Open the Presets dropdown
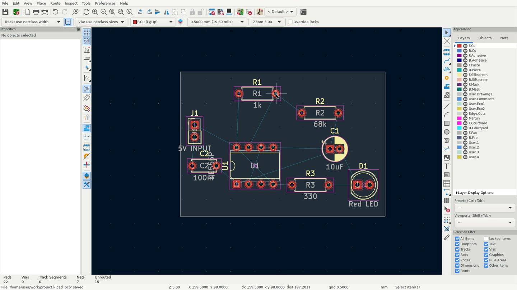Screen dimensions: 517x290 tap(484, 208)
